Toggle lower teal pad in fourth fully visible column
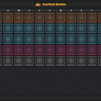The image size is (101, 101). [40, 39]
